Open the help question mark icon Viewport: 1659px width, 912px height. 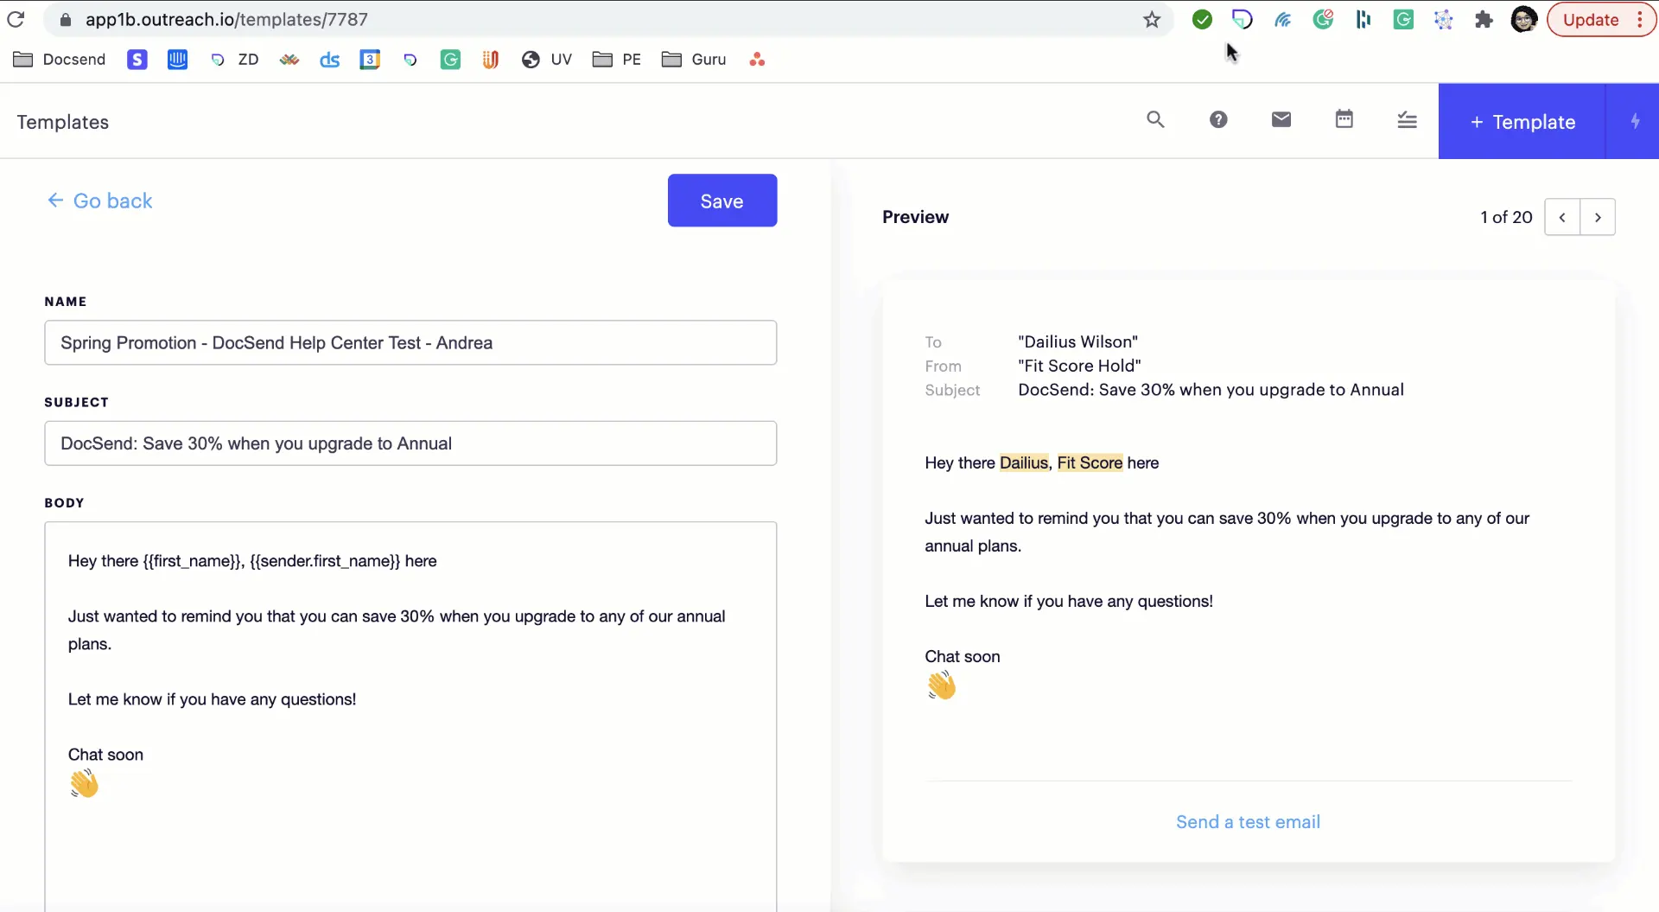pyautogui.click(x=1218, y=119)
